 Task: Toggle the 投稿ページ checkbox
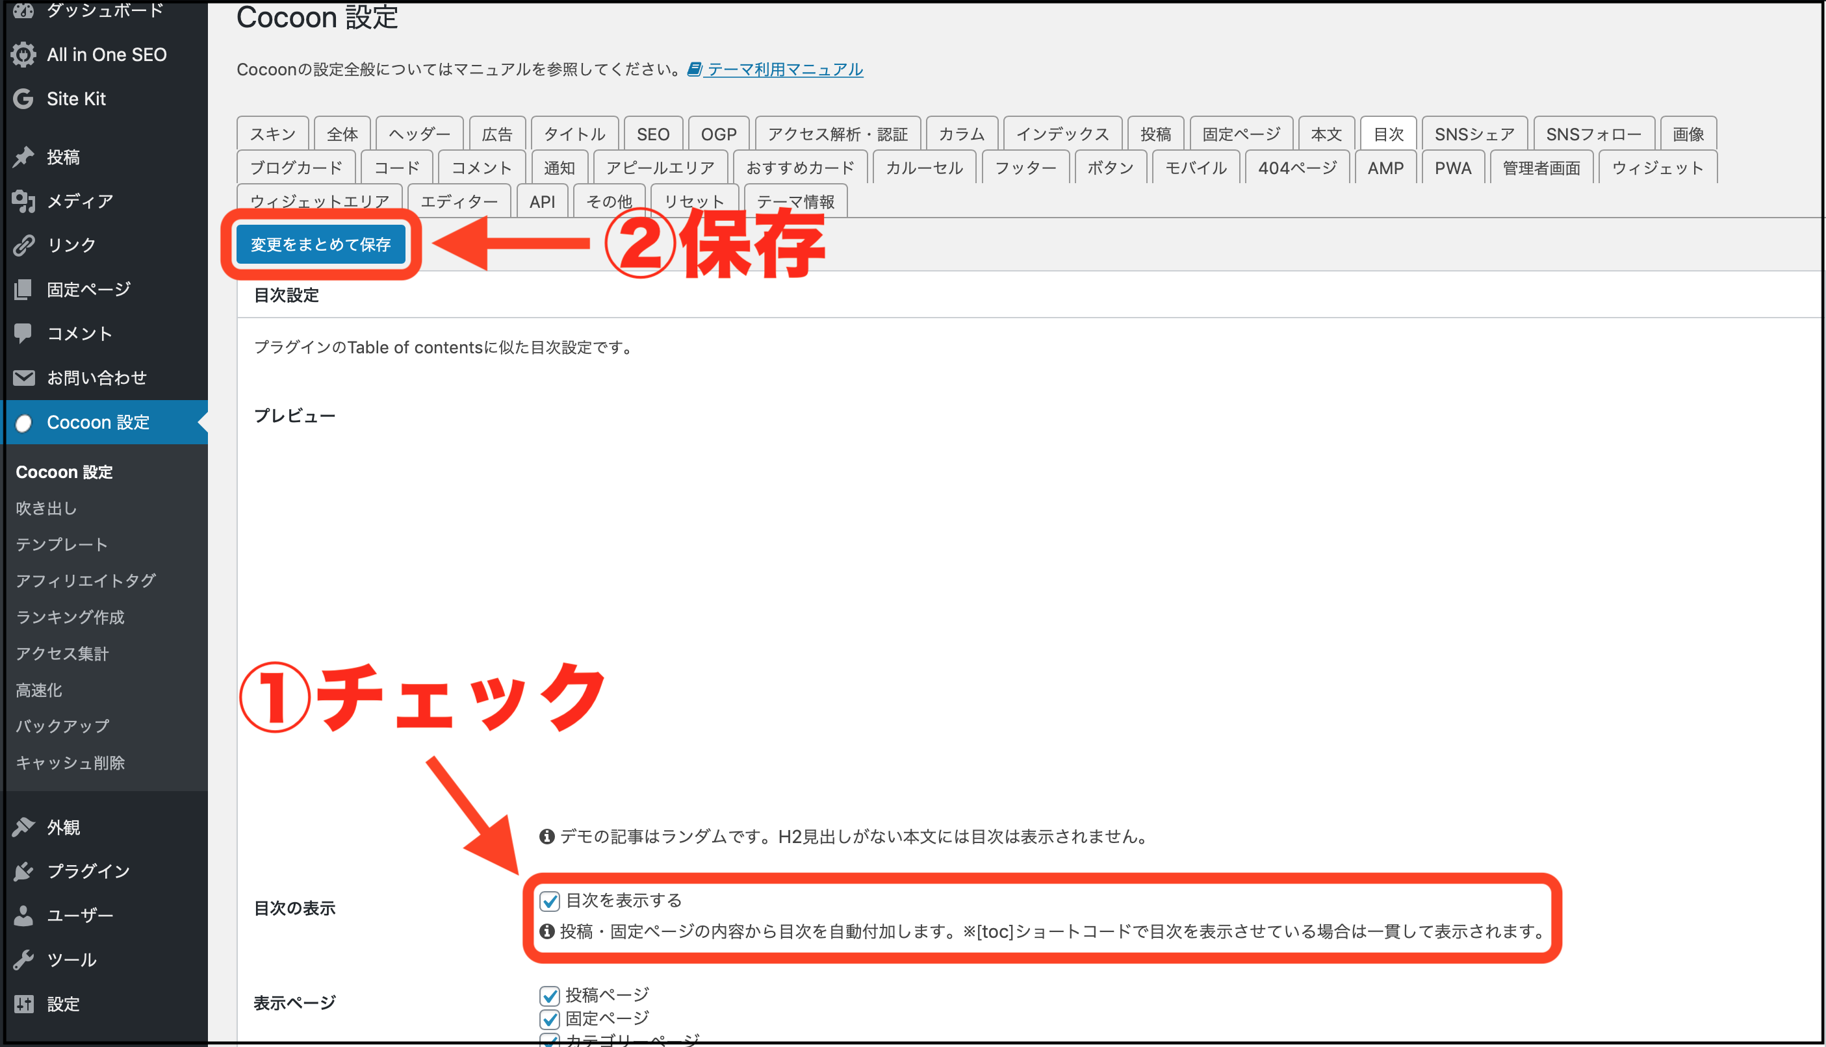[x=550, y=995]
